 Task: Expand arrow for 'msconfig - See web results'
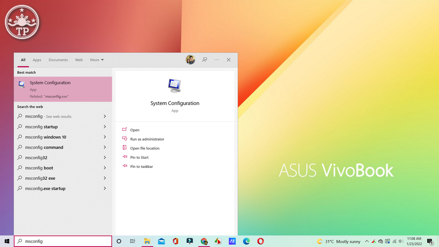tap(105, 116)
